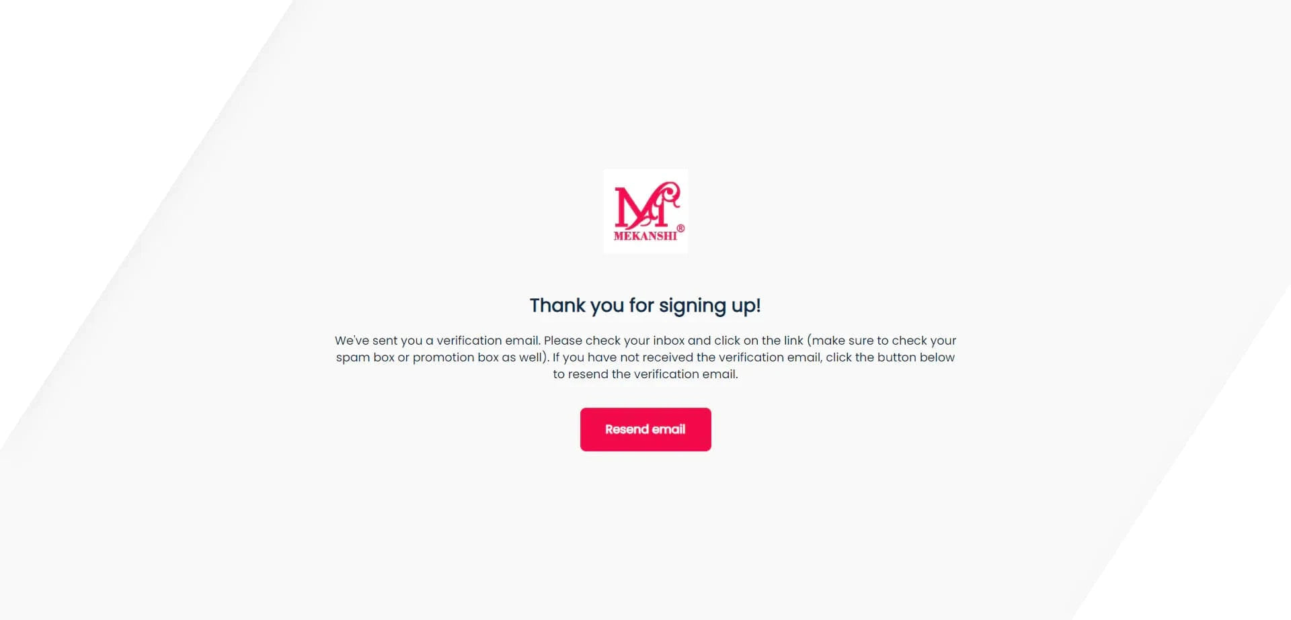Screen dimensions: 1291x620
Task: Click the MEKANSHI wordmark under the logo
Action: coord(645,236)
